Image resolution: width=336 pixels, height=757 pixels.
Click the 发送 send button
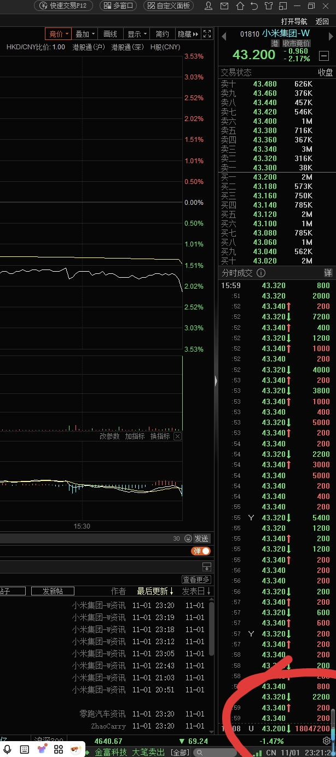click(x=202, y=538)
